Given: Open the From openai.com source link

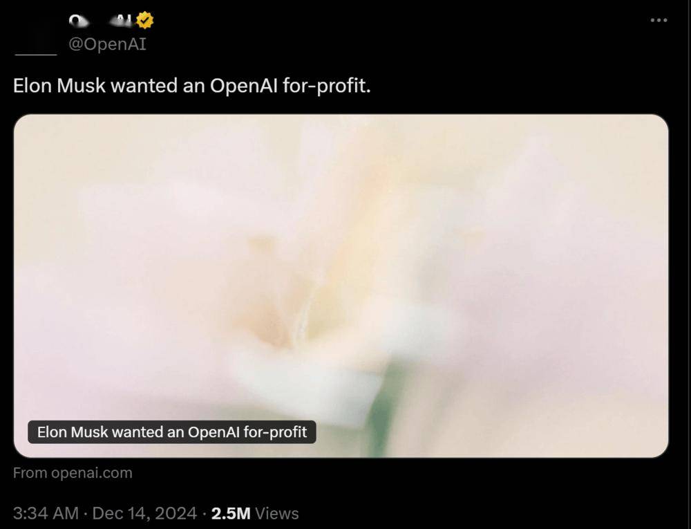Looking at the screenshot, I should coord(73,473).
